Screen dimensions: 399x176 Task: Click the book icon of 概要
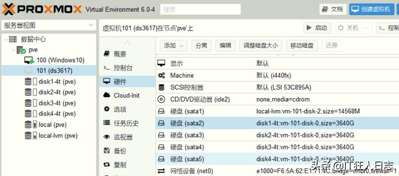click(x=106, y=54)
